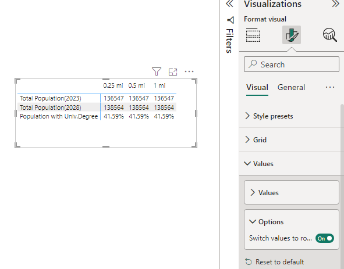
Task: Open the filter icon above the matrix visual
Action: pos(157,71)
